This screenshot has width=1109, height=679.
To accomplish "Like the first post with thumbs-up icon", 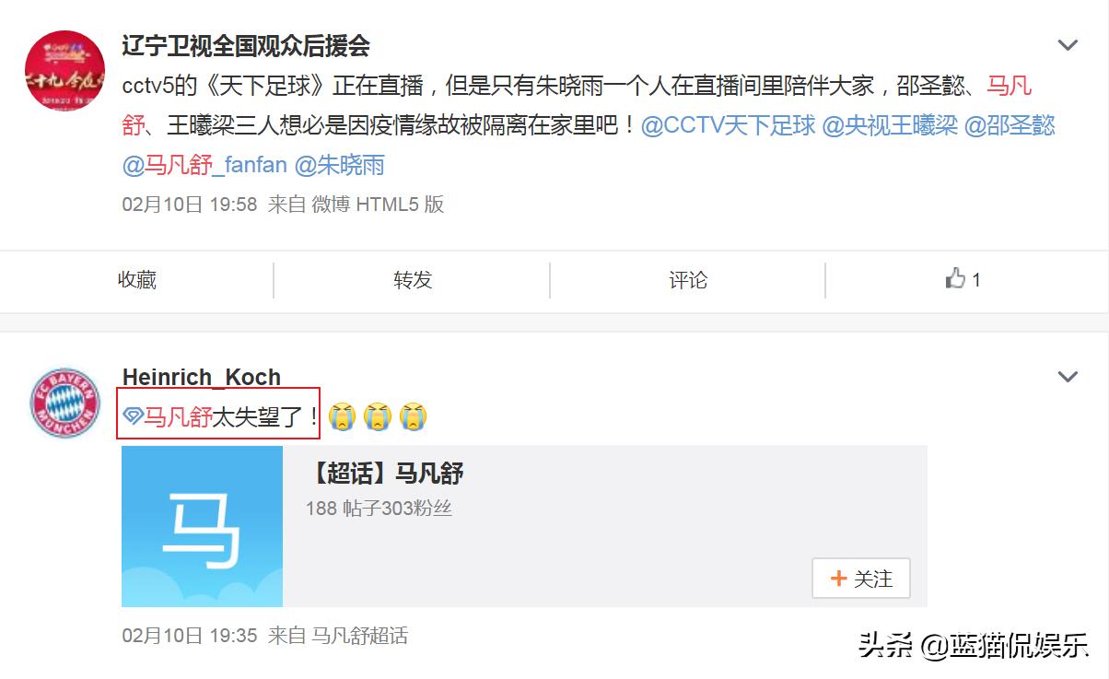I will coord(963,279).
